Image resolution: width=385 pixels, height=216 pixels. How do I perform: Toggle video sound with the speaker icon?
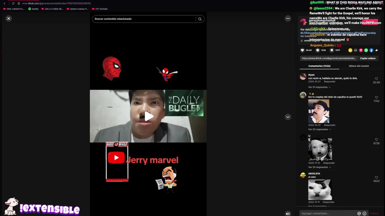pyautogui.click(x=288, y=214)
